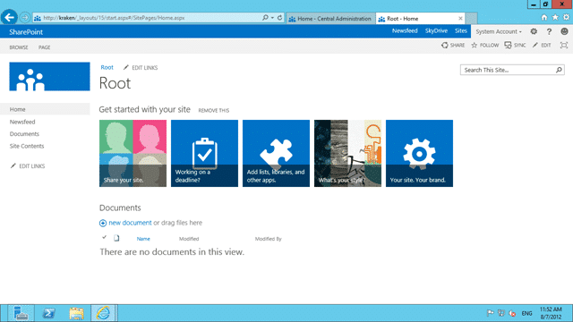The height and width of the screenshot is (322, 573).
Task: Close the Root - Home tab
Action: 460,18
